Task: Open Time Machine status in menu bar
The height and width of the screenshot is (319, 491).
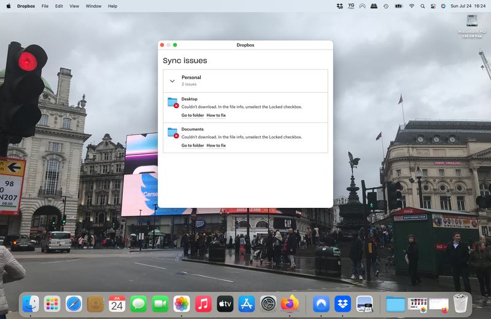Action: (385, 6)
